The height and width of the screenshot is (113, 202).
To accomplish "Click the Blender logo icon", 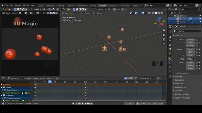I will click(x=3, y=5).
